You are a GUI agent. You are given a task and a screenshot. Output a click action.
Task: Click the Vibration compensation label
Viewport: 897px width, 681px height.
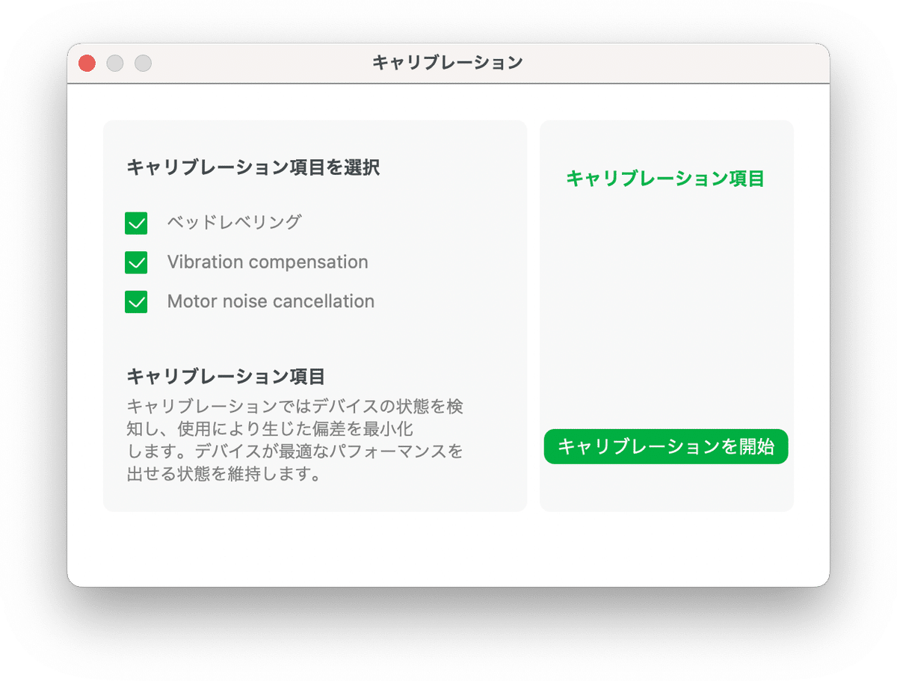click(x=268, y=262)
